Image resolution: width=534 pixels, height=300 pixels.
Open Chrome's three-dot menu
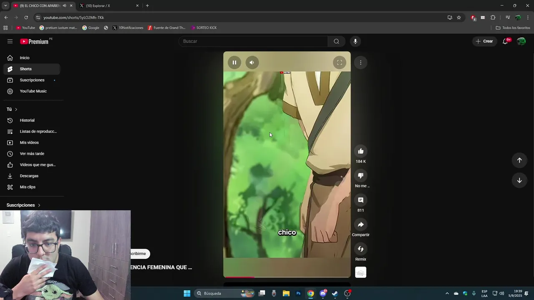pos(528,17)
